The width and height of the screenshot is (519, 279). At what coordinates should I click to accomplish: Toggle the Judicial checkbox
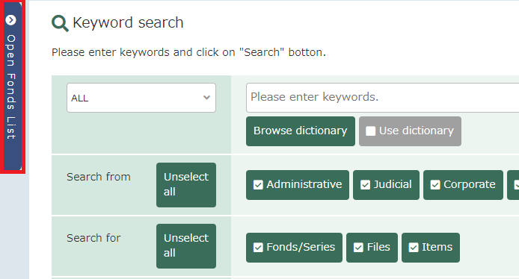click(365, 184)
